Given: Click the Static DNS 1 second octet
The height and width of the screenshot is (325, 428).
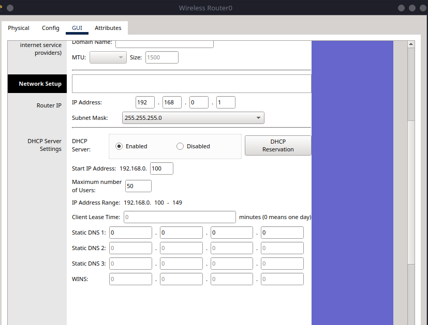Looking at the screenshot, I should tap(181, 233).
